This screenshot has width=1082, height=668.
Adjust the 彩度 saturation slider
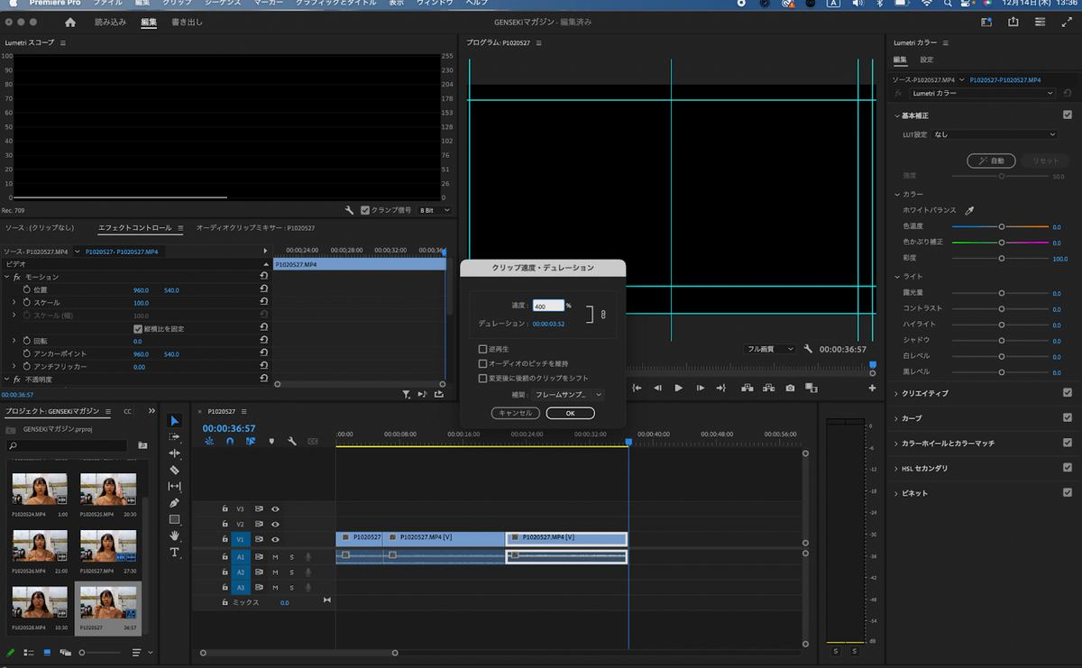point(1002,258)
